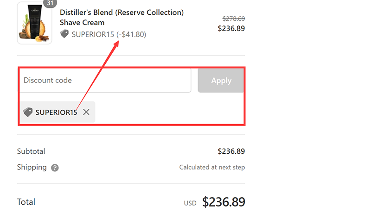371x213 pixels.
Task: Click the Distiller's Blend Shave Cream title
Action: tap(122, 17)
